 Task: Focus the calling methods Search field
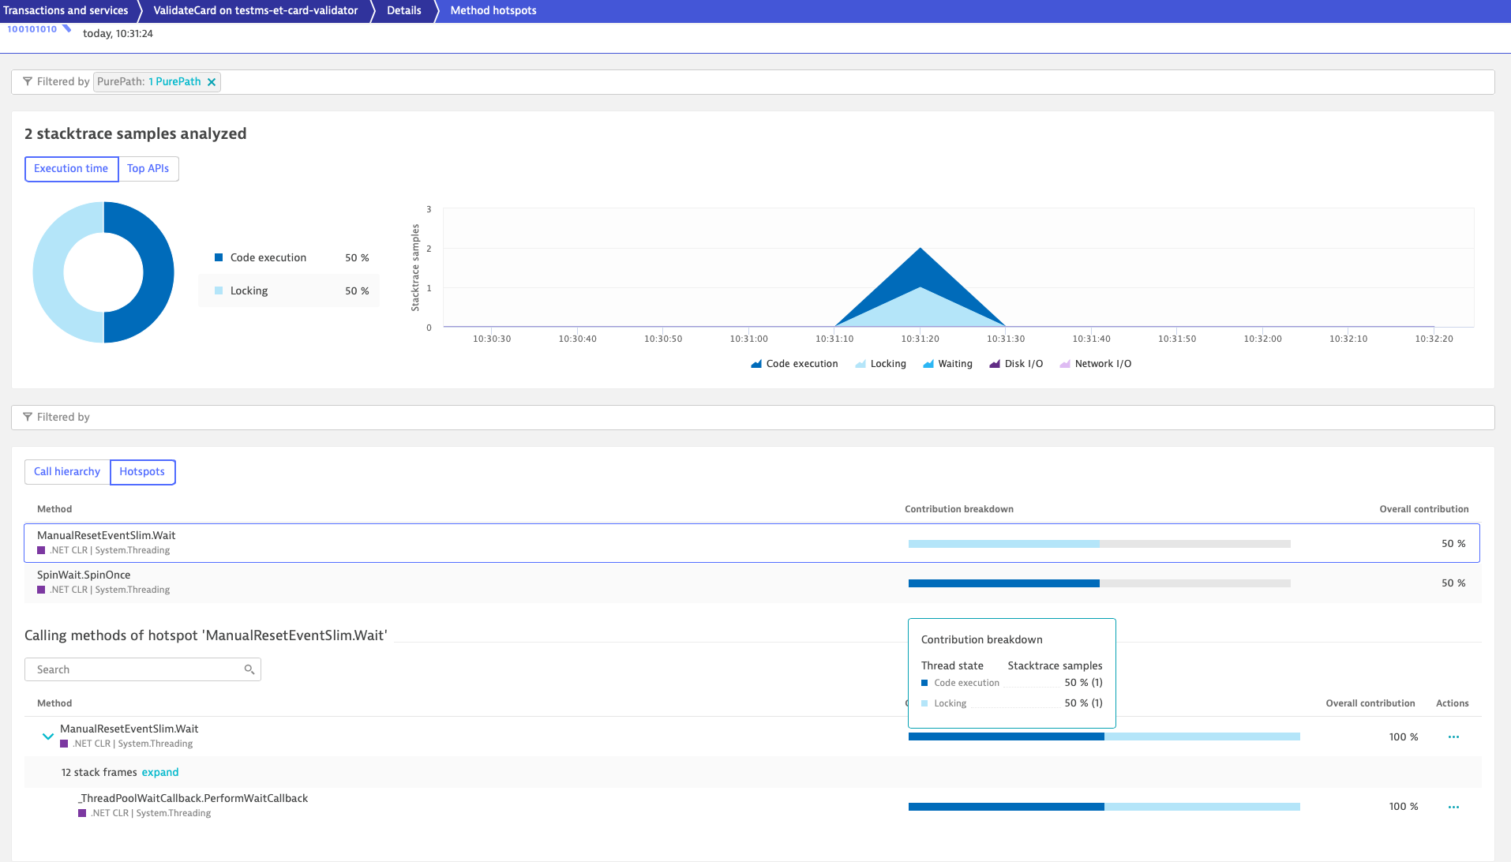click(x=142, y=669)
